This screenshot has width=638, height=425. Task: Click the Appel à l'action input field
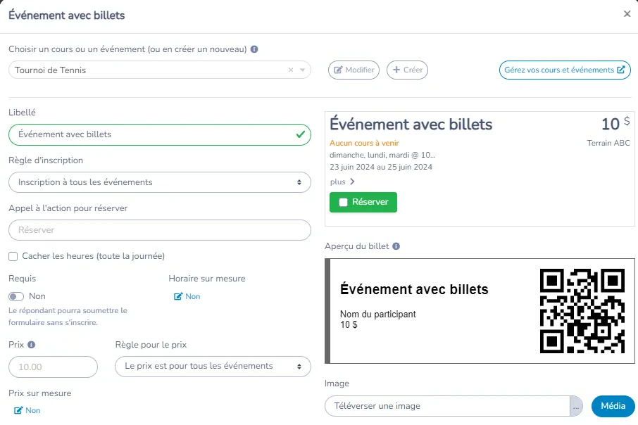159,230
